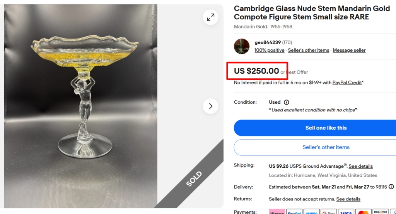Open the Condition info icon
The image size is (396, 214).
(286, 102)
